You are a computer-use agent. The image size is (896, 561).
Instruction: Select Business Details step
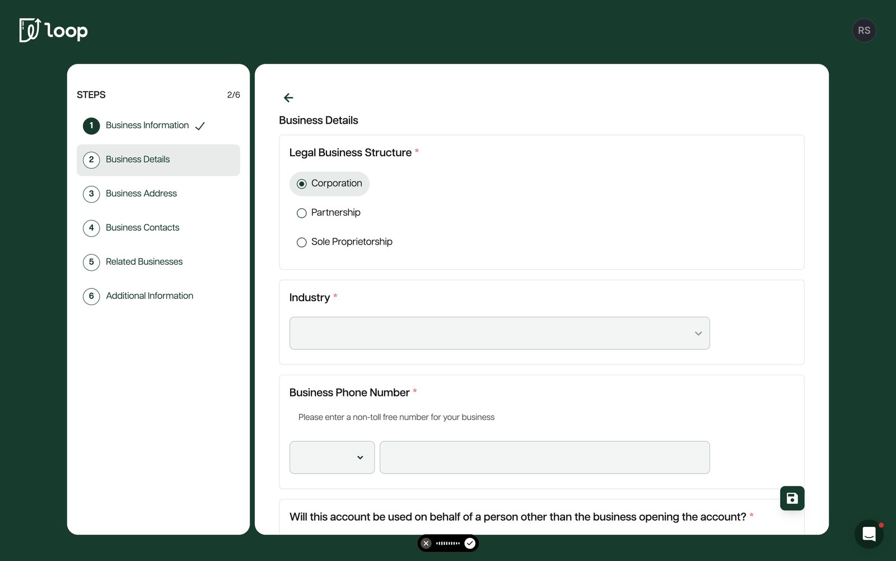[x=158, y=160]
